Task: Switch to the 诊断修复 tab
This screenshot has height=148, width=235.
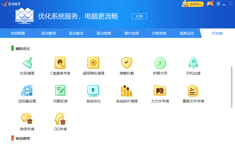Action: pos(159,33)
